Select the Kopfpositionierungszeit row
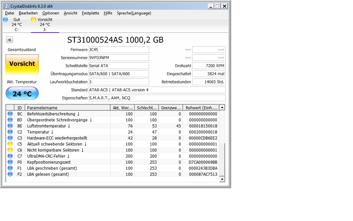353x221 pixels. 112,162
